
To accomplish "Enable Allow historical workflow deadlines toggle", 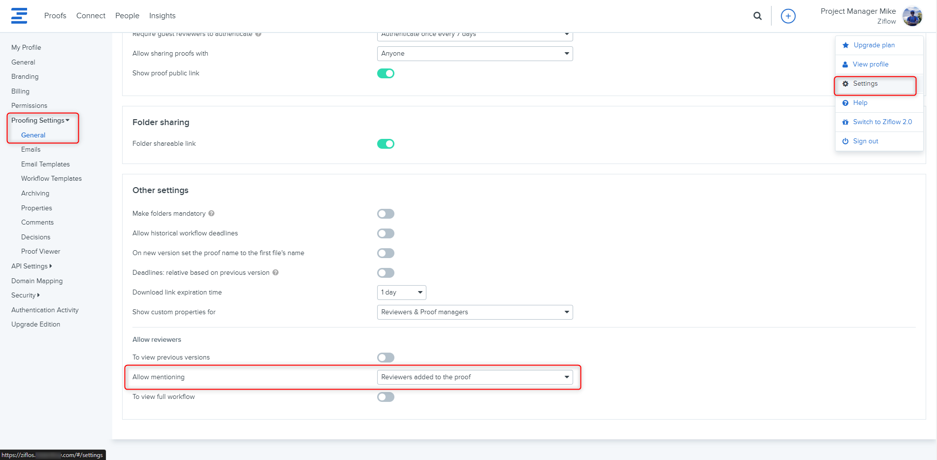I will tap(386, 233).
